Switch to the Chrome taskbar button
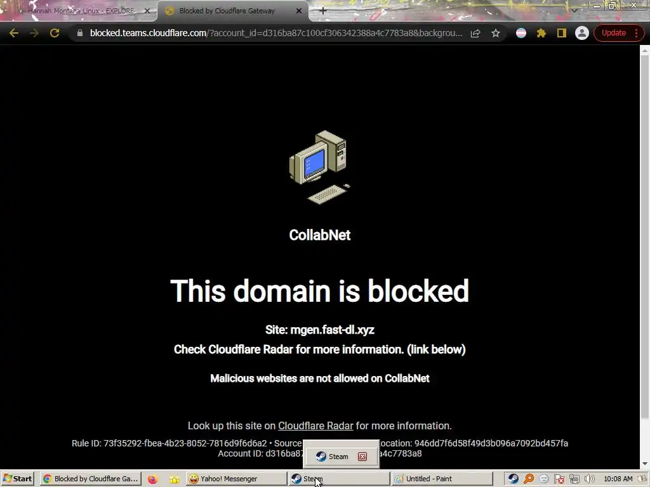This screenshot has width=650, height=487. pyautogui.click(x=91, y=479)
